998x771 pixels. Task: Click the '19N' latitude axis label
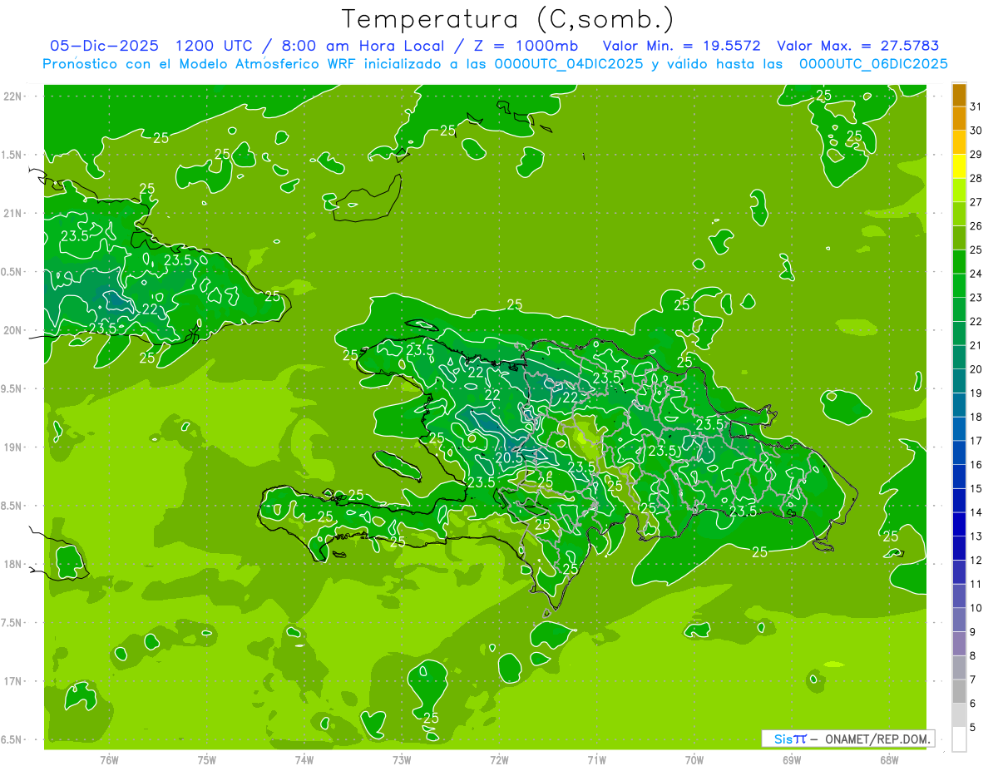coord(14,447)
